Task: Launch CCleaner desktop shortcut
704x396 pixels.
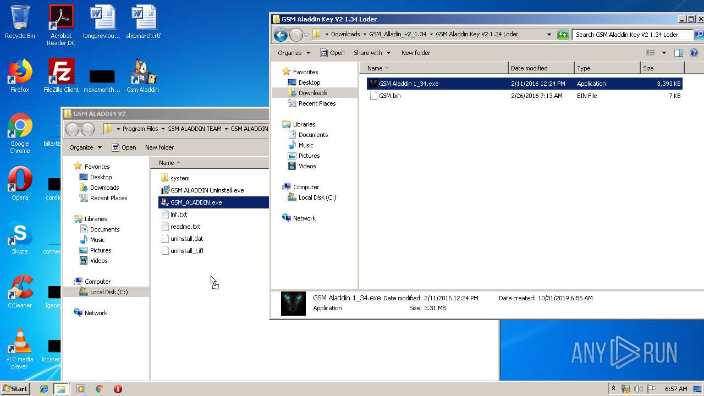Action: click(x=20, y=291)
